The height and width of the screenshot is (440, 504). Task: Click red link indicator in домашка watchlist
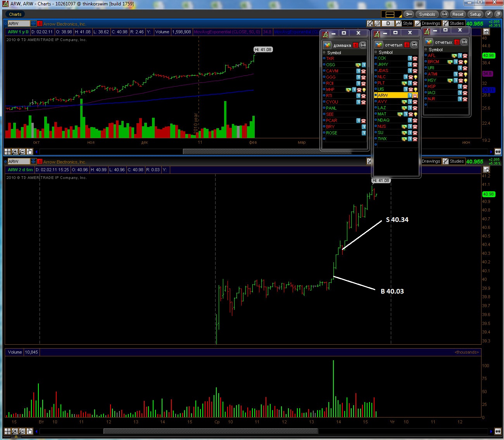tap(356, 45)
